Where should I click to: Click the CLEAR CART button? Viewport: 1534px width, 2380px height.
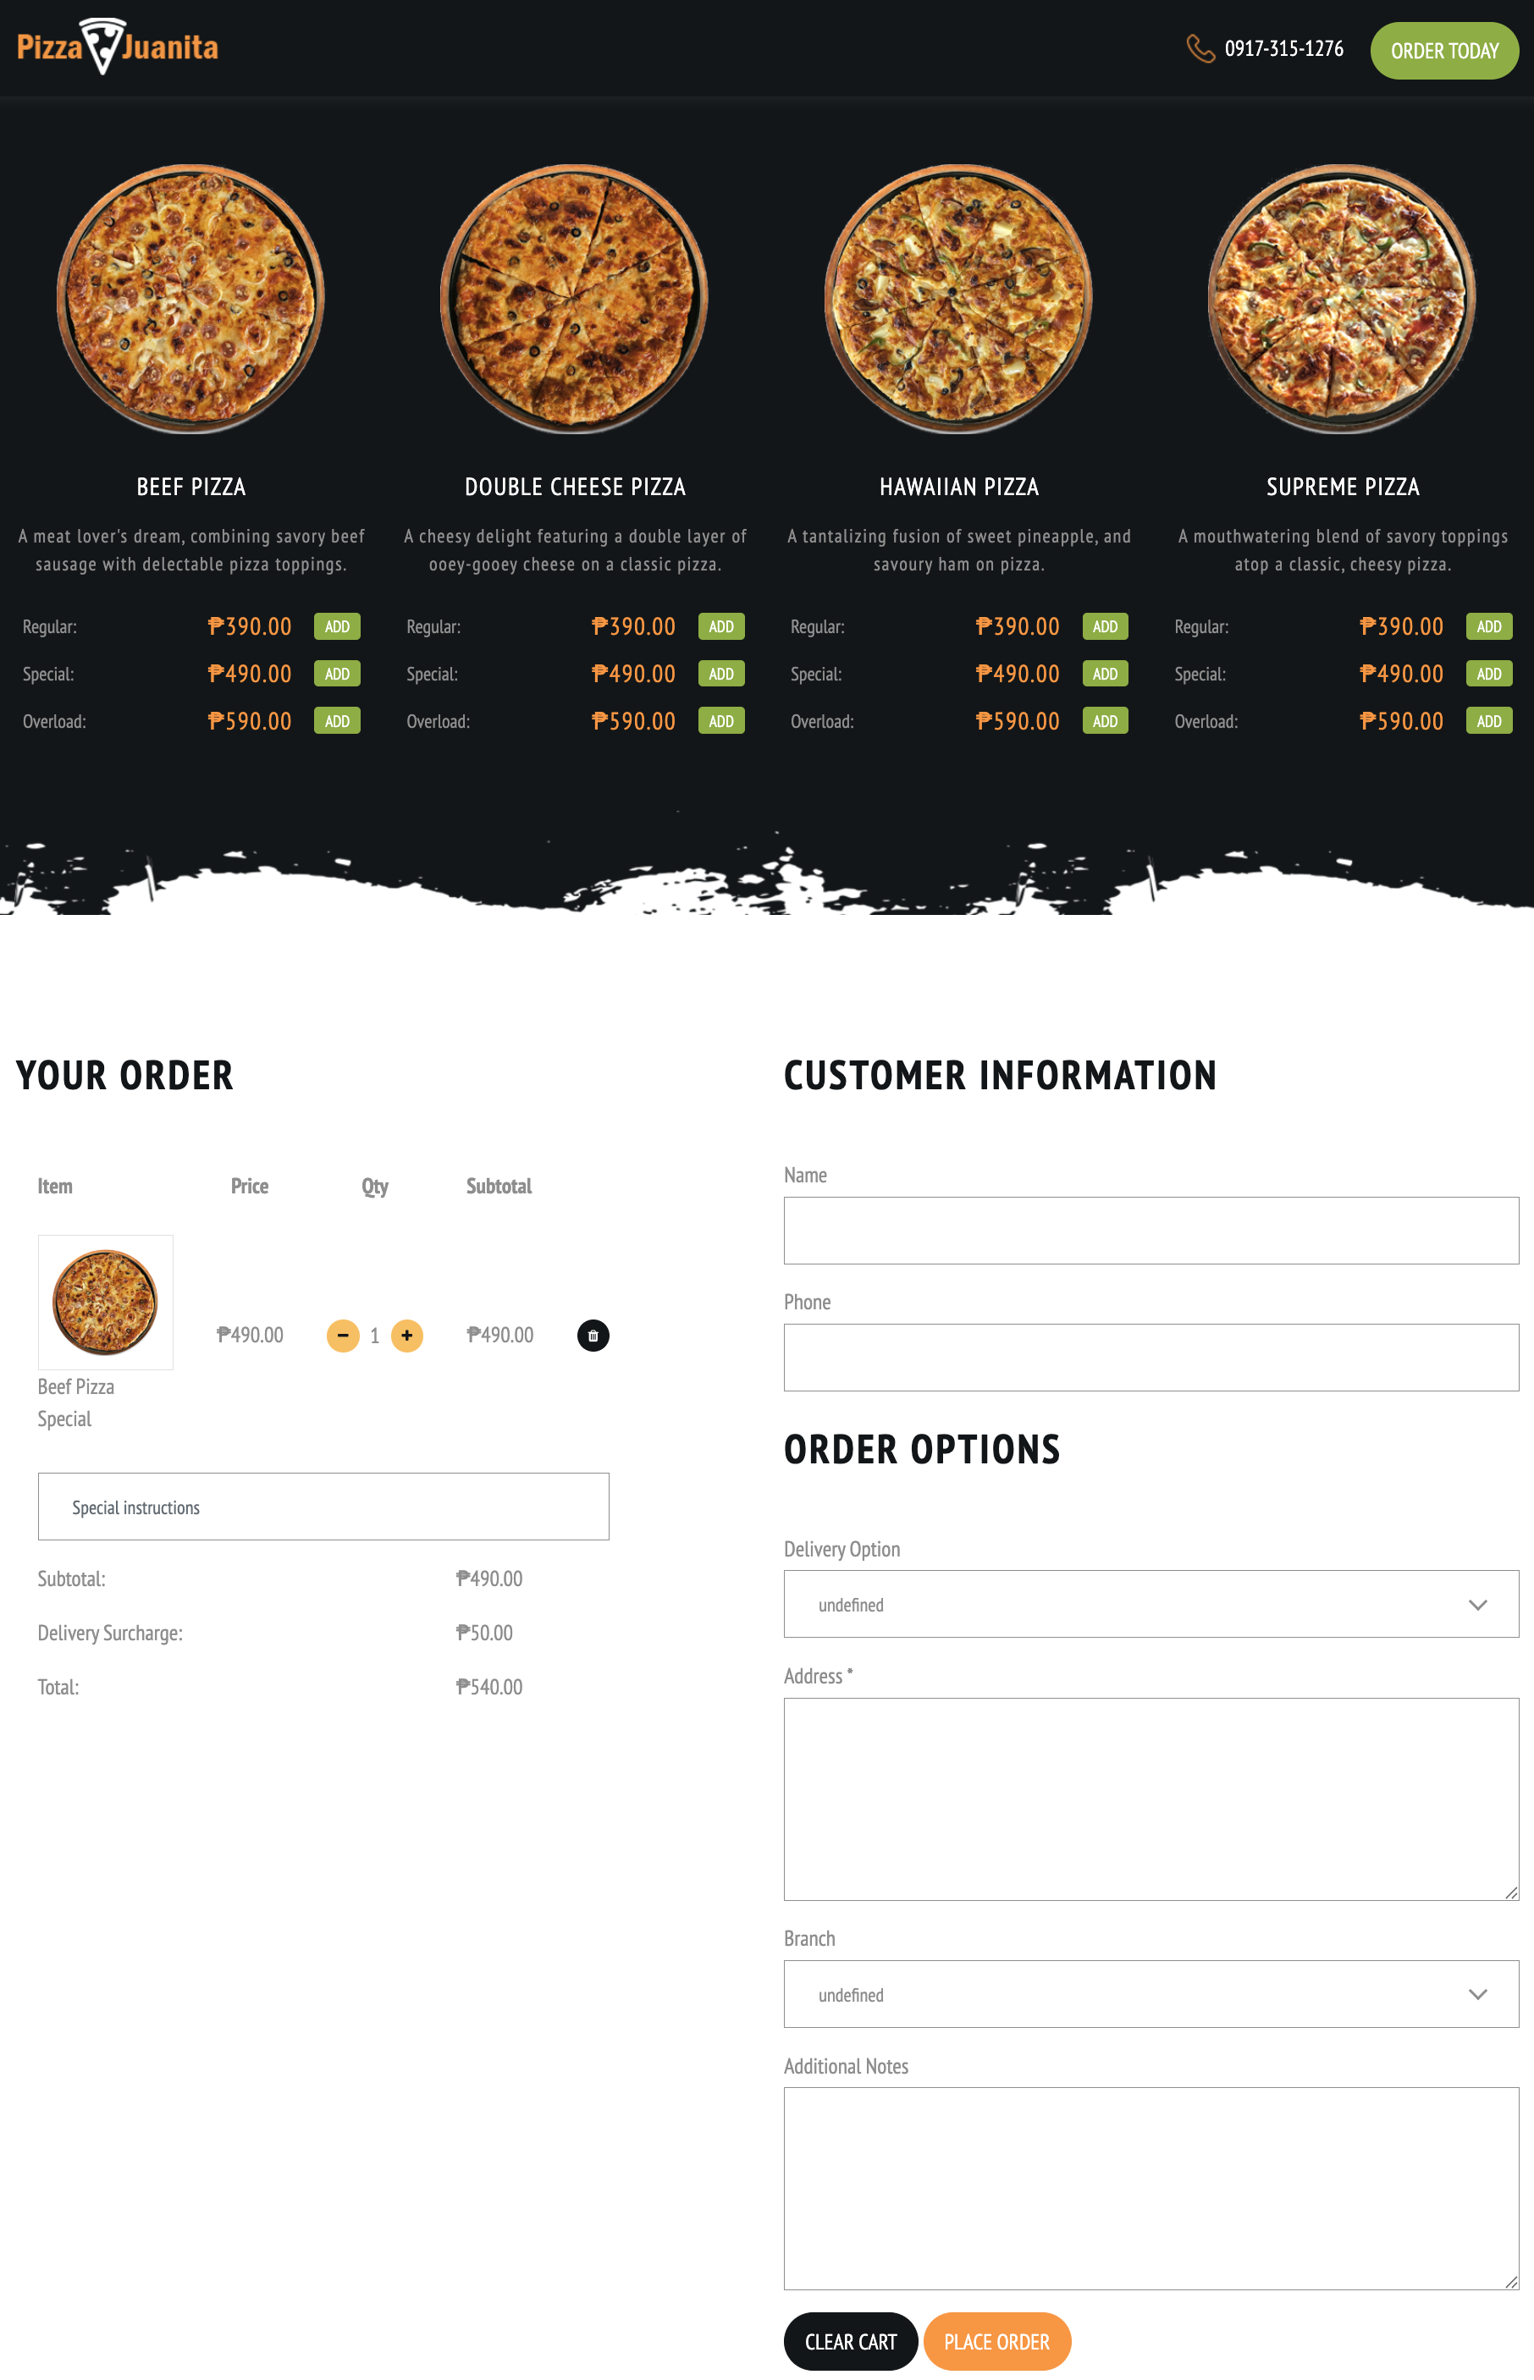pyautogui.click(x=851, y=2342)
